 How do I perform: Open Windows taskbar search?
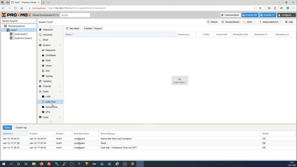11,164
